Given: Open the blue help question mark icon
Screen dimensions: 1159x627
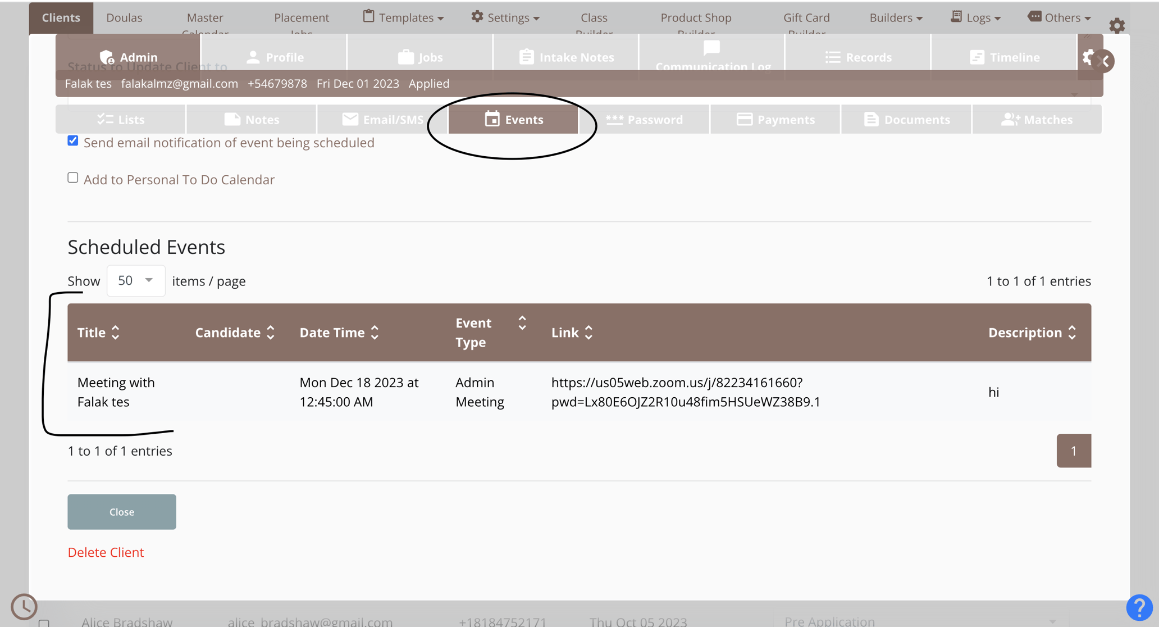Looking at the screenshot, I should [1140, 607].
